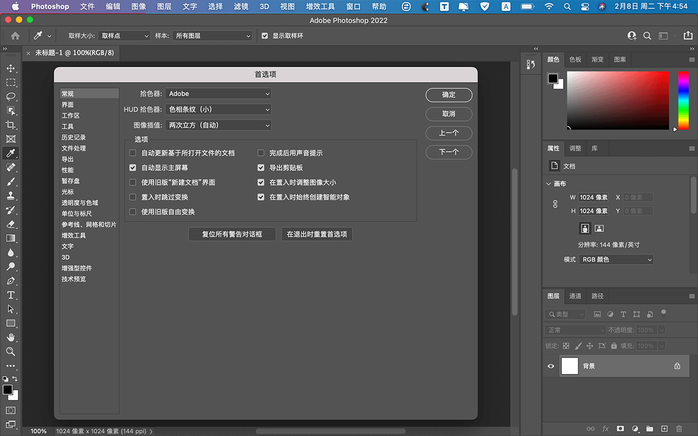Click the 上一个 button
Image resolution: width=698 pixels, height=436 pixels.
tap(449, 133)
